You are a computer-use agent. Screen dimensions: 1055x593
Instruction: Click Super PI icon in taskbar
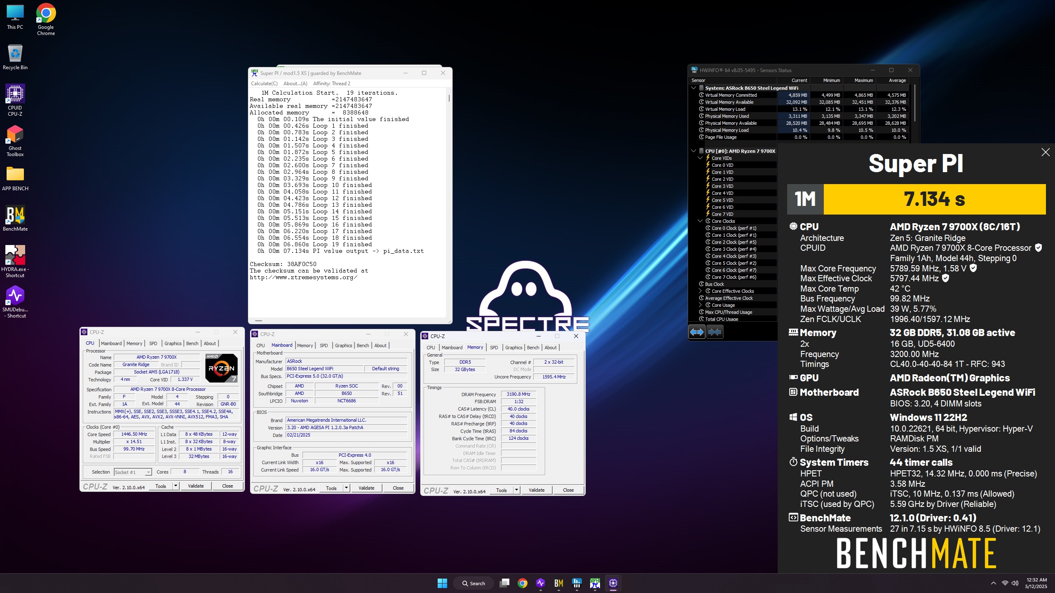(595, 583)
